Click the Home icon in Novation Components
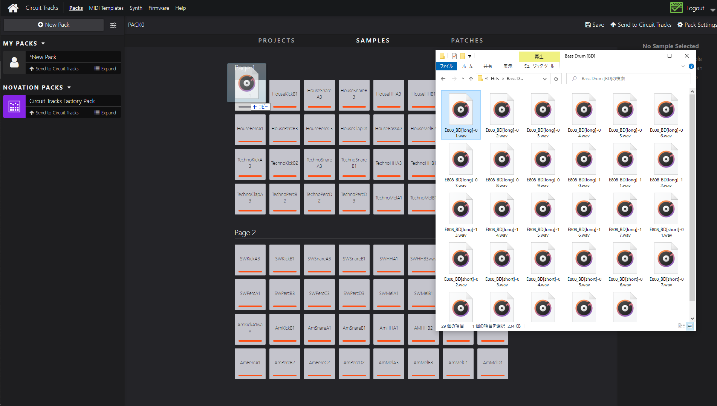Screen dimensions: 717x406 [13, 8]
